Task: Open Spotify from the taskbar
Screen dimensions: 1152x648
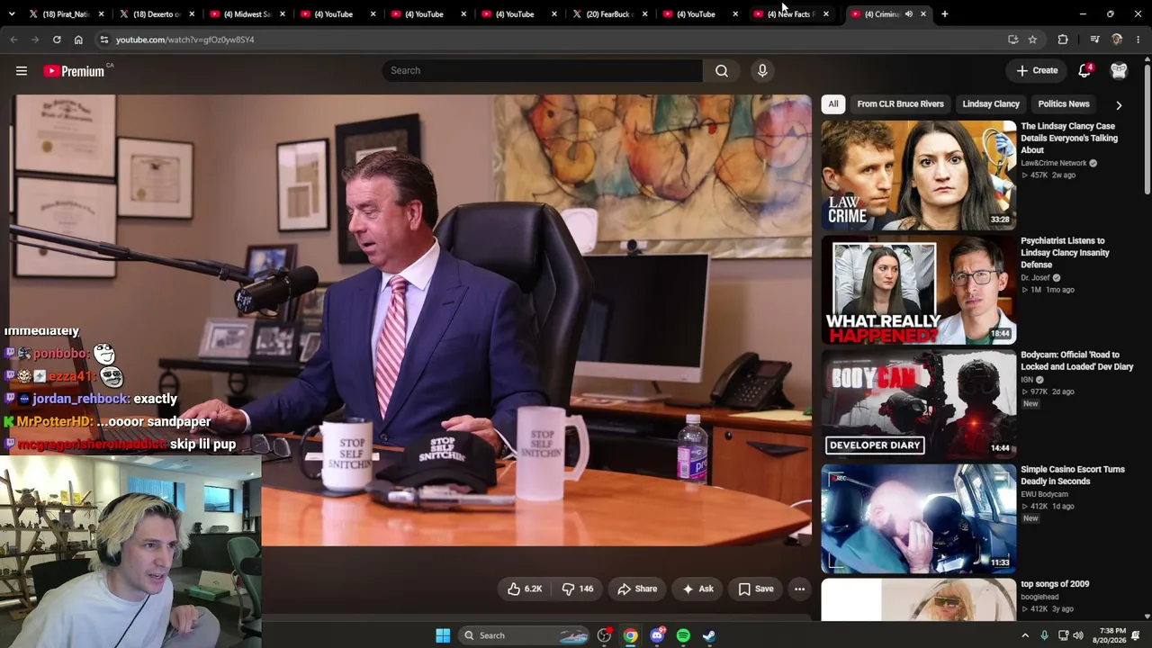Action: 683,635
